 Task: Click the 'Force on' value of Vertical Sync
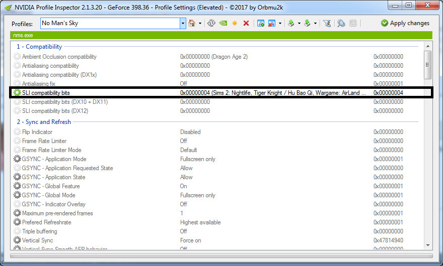point(191,240)
